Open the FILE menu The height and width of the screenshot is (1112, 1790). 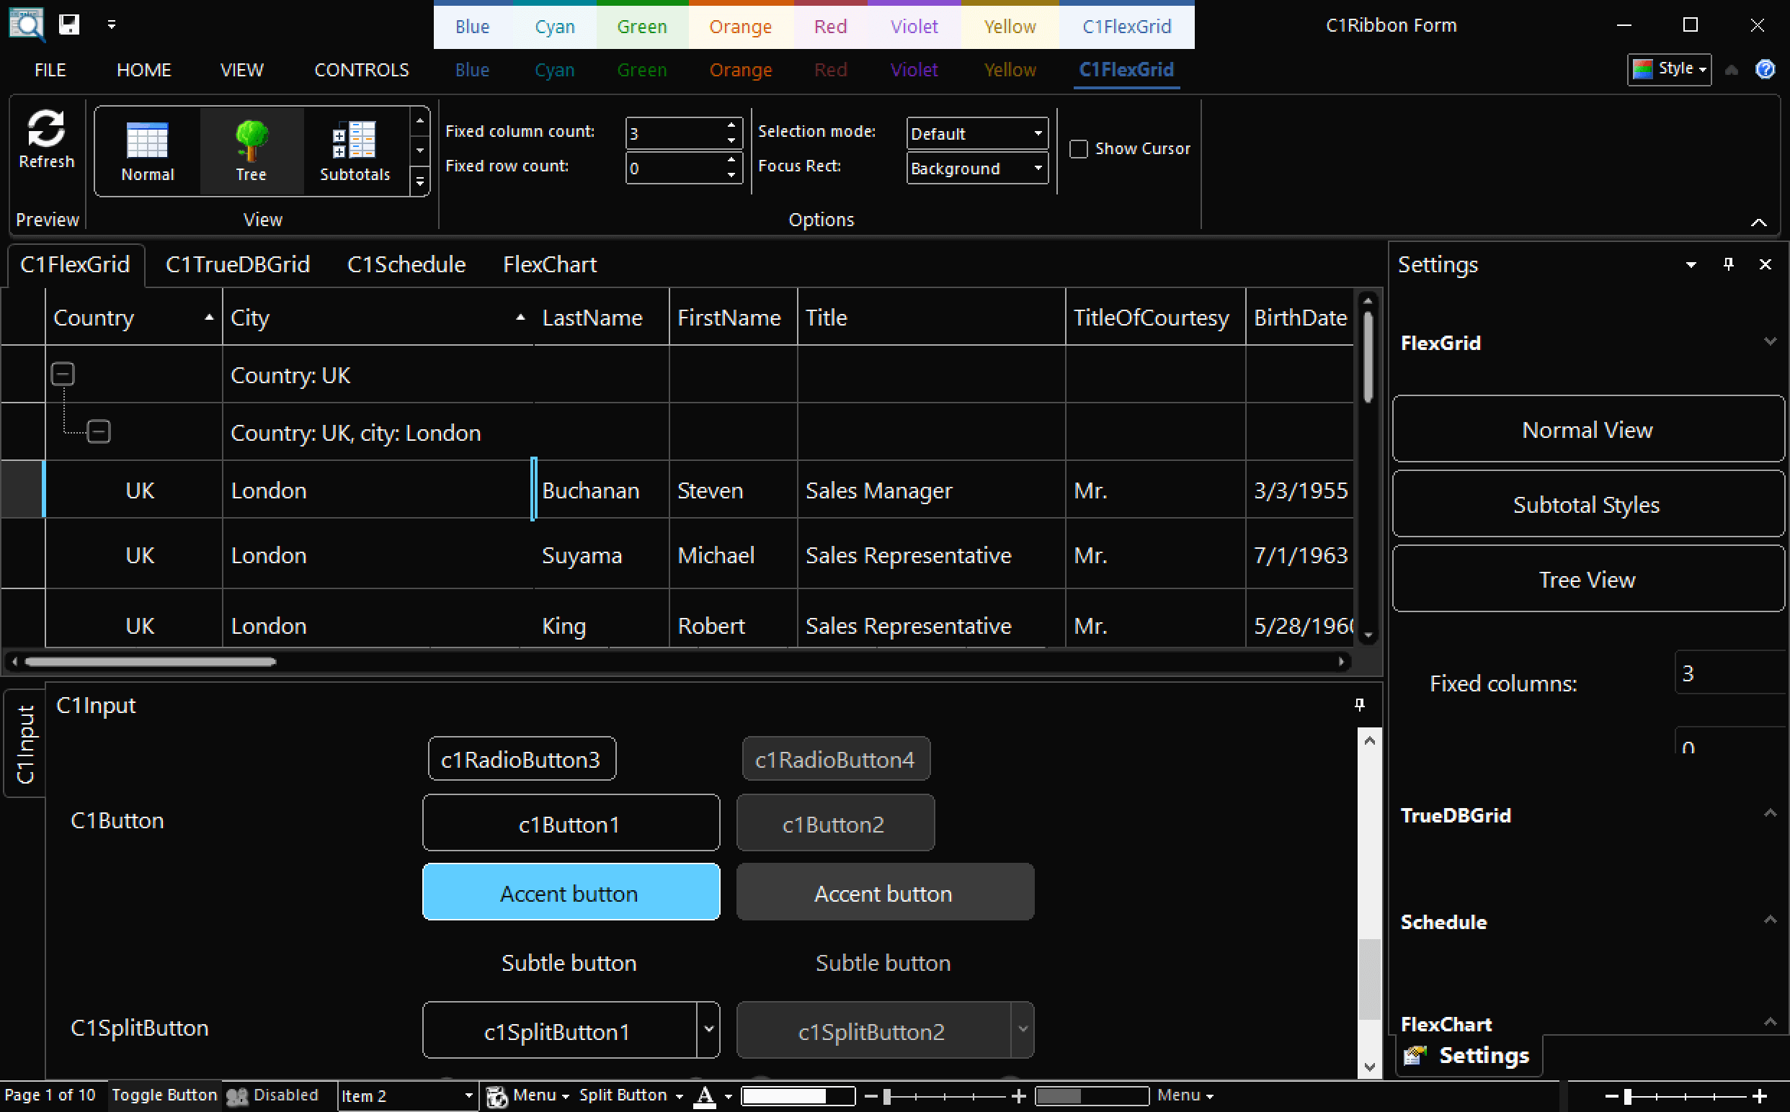point(50,70)
